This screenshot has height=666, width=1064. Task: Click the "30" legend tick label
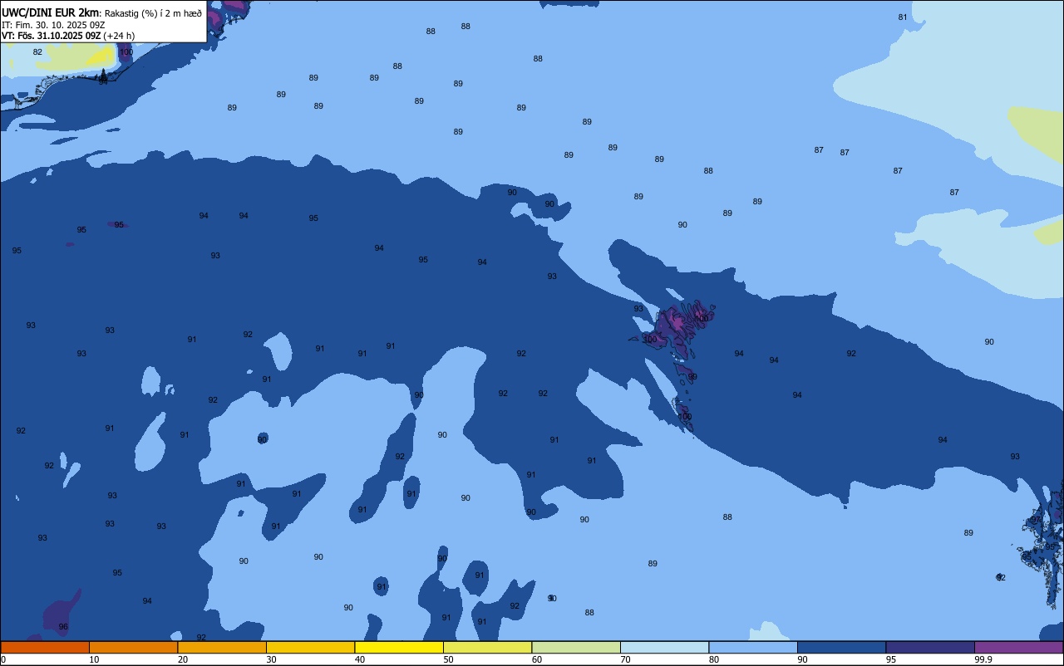[x=271, y=659]
